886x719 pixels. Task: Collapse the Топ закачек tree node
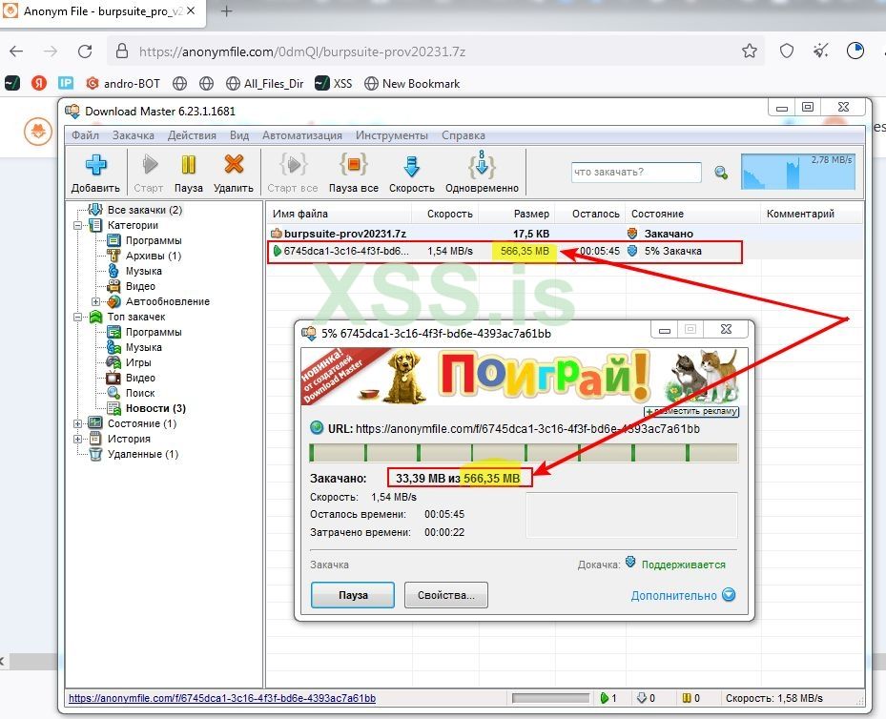tap(77, 317)
